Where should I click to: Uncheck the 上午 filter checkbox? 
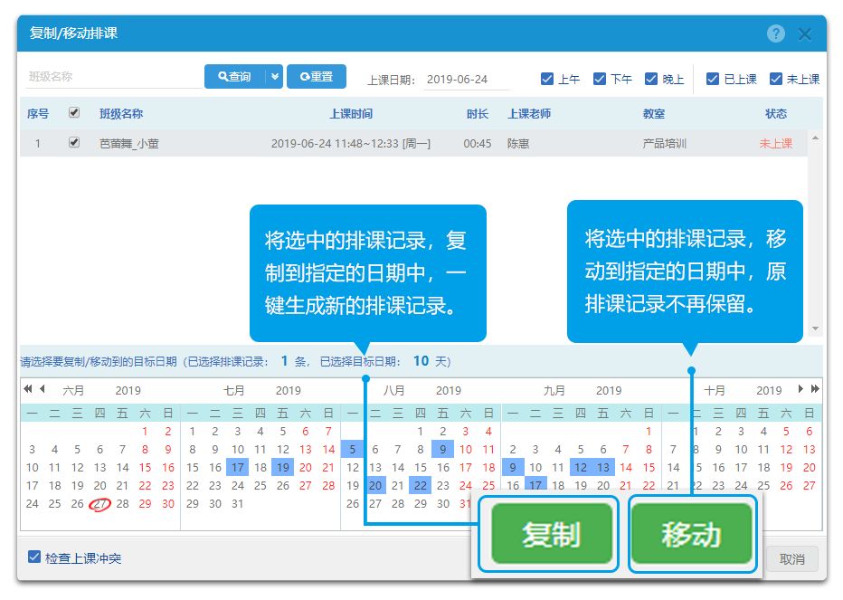pyautogui.click(x=546, y=79)
